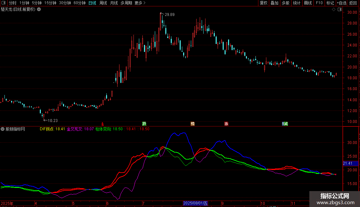Click the 返回 button
The height and width of the screenshot is (207, 360).
[353, 3]
